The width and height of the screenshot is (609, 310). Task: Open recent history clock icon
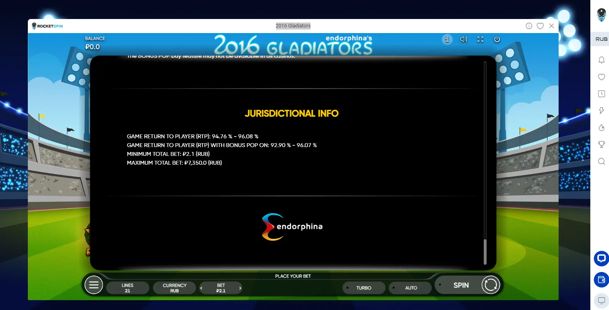click(x=602, y=94)
